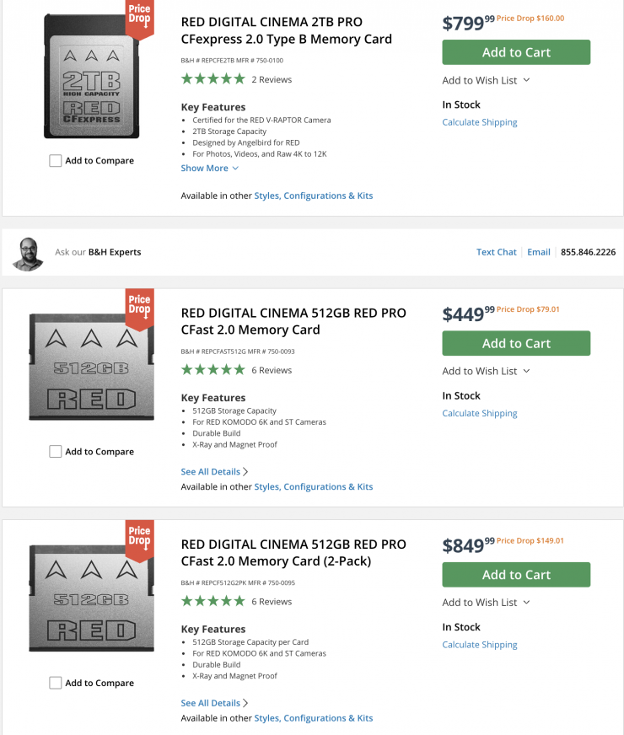Enable Add to Compare for 512GB 2-Pack

[56, 684]
